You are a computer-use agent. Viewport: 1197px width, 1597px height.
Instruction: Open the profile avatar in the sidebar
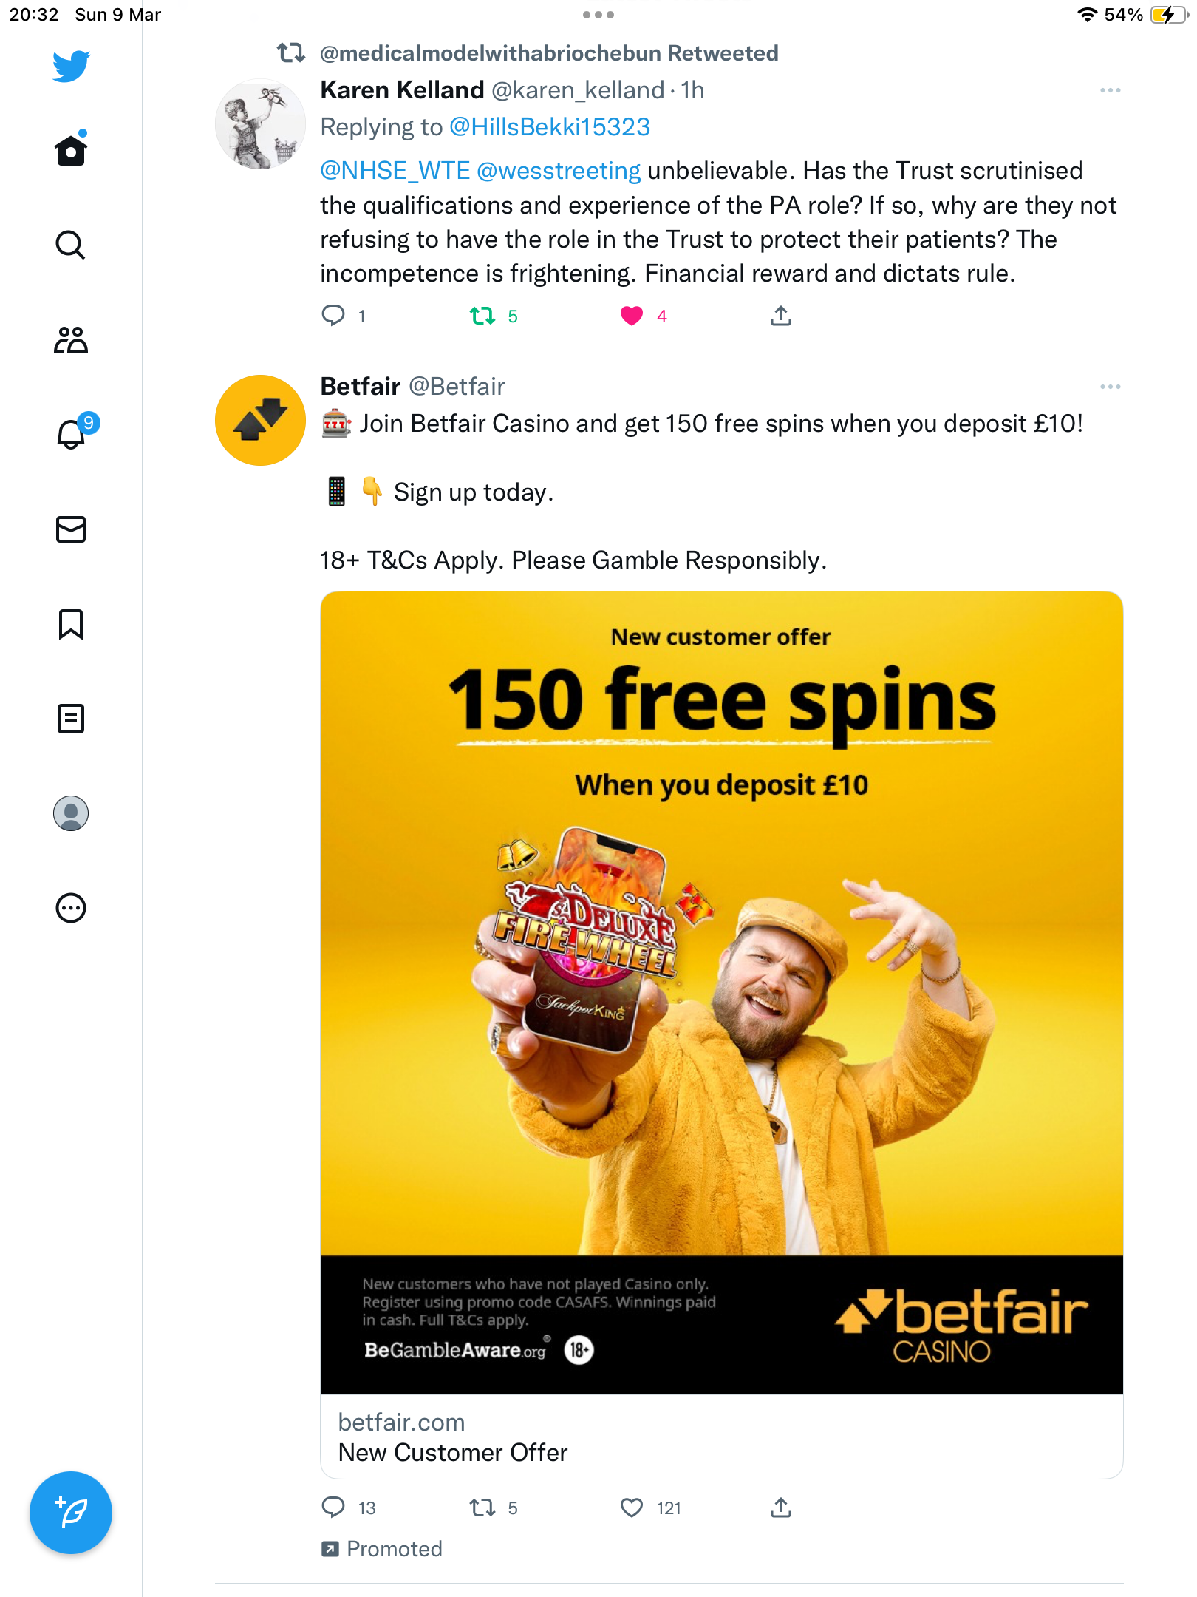(x=71, y=813)
